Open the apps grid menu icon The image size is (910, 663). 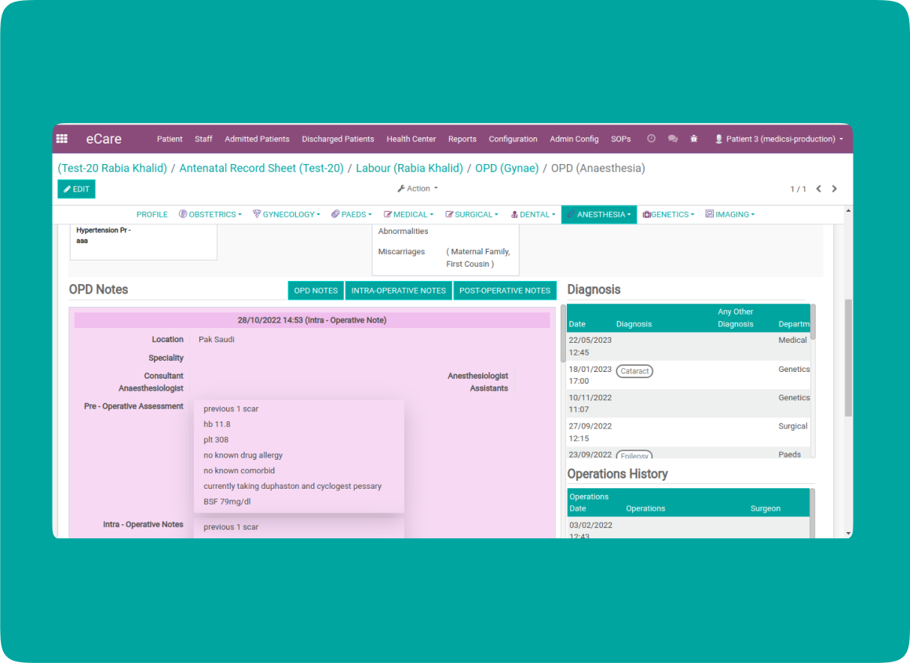[x=62, y=139]
